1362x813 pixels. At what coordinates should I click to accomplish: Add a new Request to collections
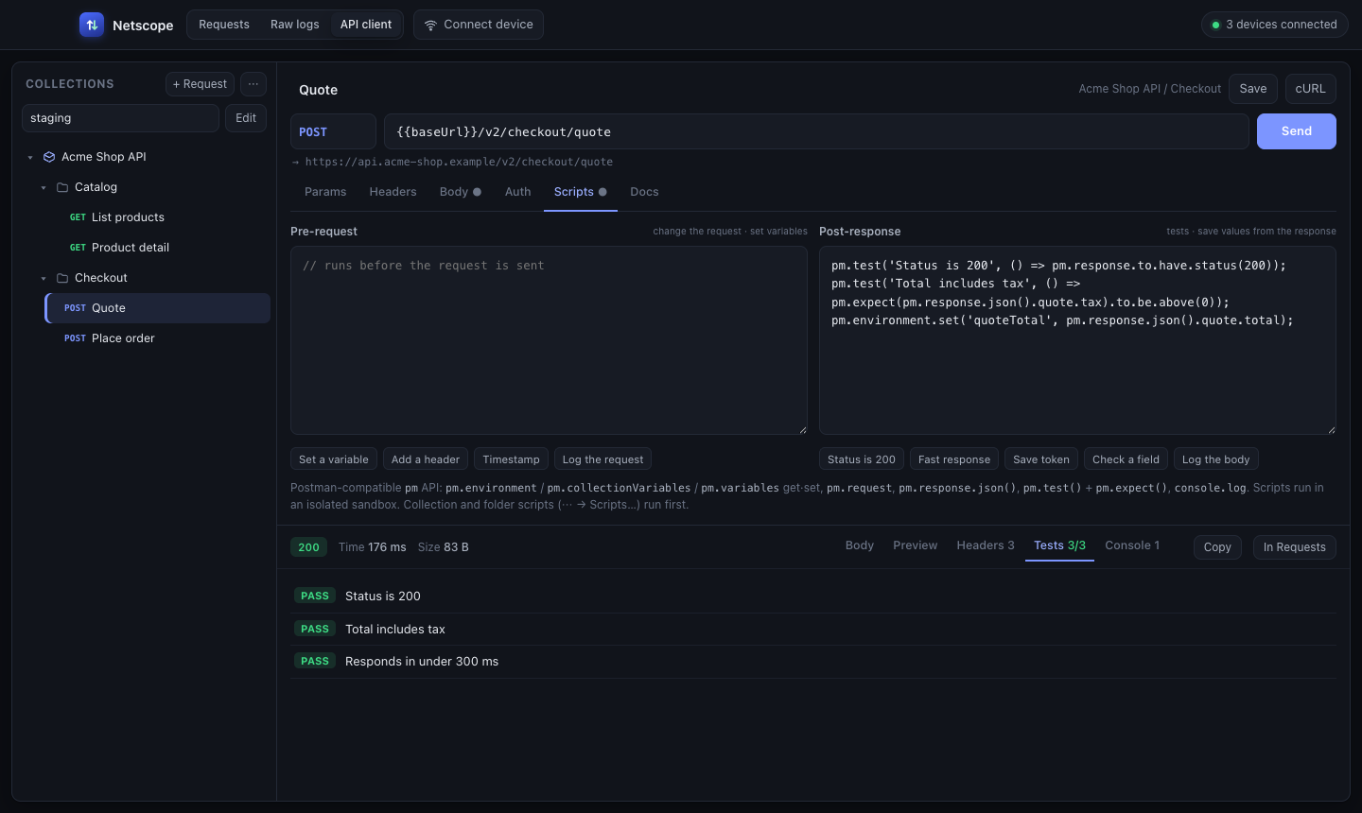click(x=200, y=84)
